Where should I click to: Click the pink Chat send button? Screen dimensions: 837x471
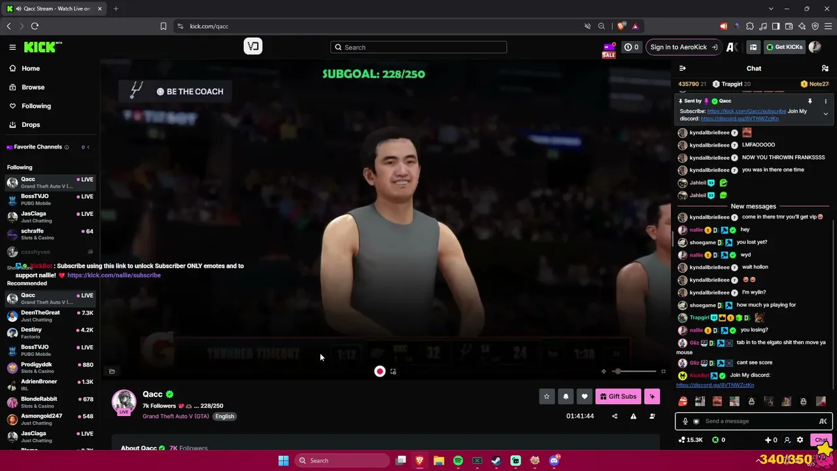coord(821,440)
